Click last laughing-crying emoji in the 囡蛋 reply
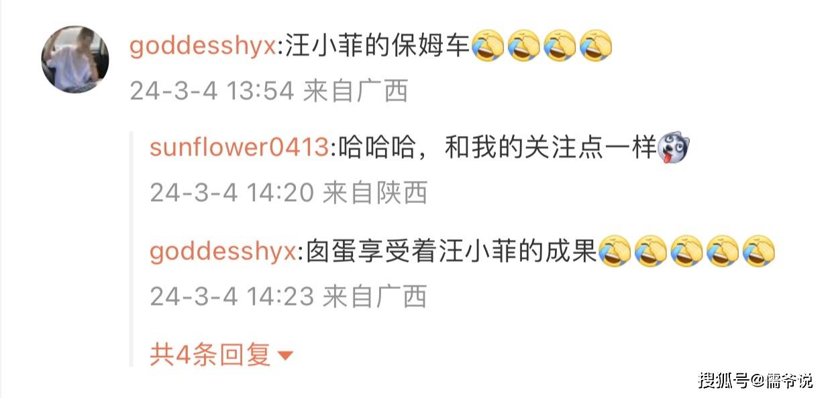The width and height of the screenshot is (832, 398). [x=759, y=252]
